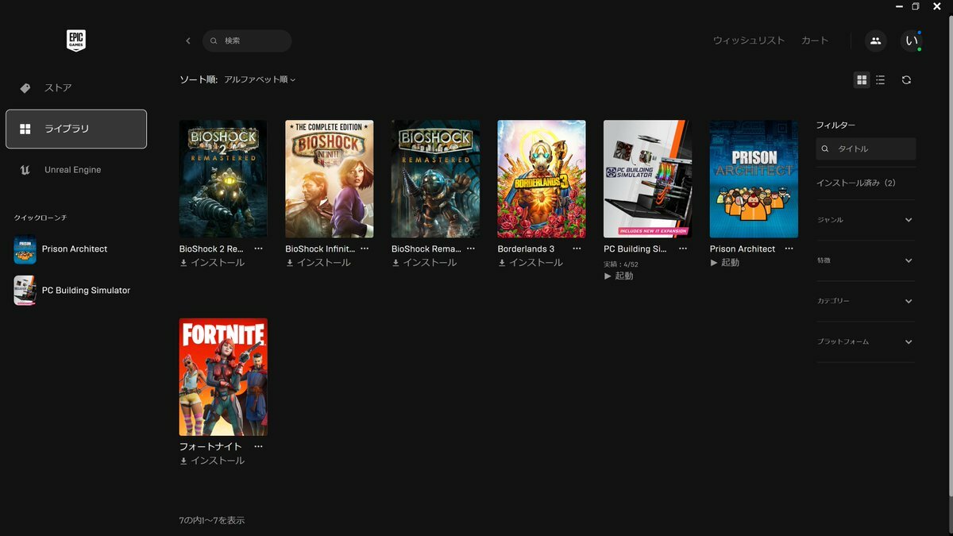Open the ウィッシュリスト link

click(x=748, y=40)
